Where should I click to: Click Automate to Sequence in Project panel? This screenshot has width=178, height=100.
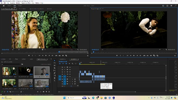tap(38, 92)
